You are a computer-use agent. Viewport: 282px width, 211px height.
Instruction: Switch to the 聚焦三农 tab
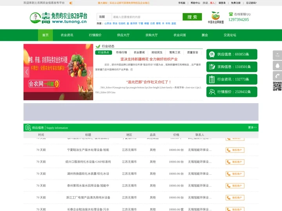[x=175, y=52]
